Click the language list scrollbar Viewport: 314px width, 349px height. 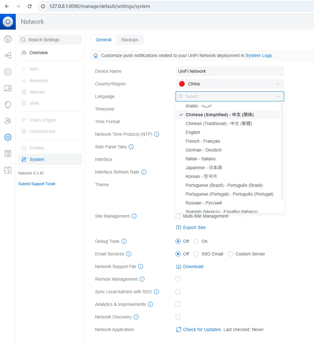tap(282, 152)
